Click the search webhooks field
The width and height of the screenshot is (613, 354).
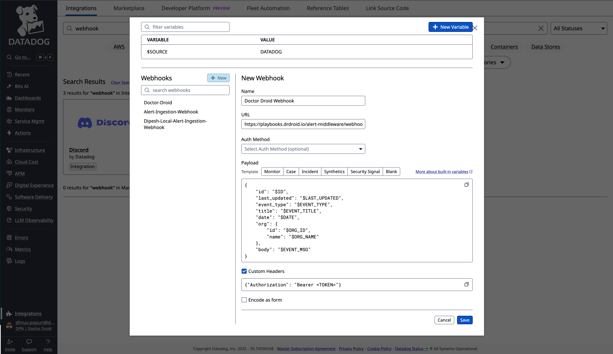(185, 90)
